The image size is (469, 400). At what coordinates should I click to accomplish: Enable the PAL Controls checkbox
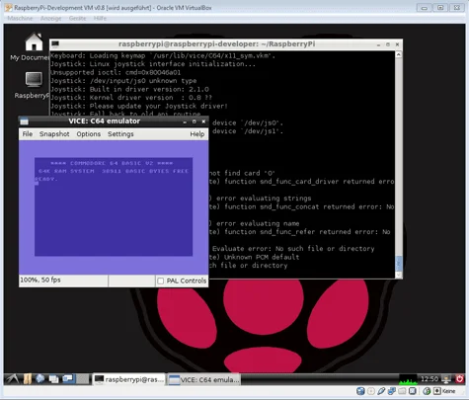[161, 280]
